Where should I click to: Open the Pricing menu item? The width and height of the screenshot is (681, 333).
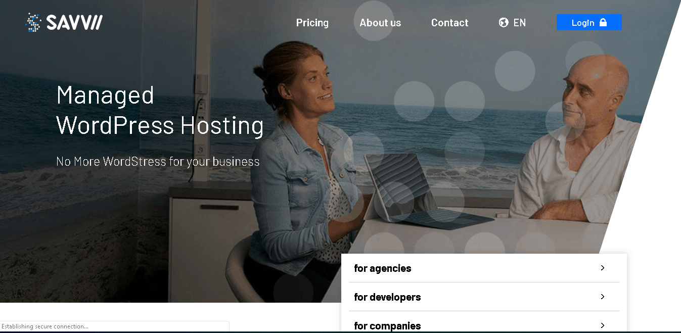tap(312, 23)
